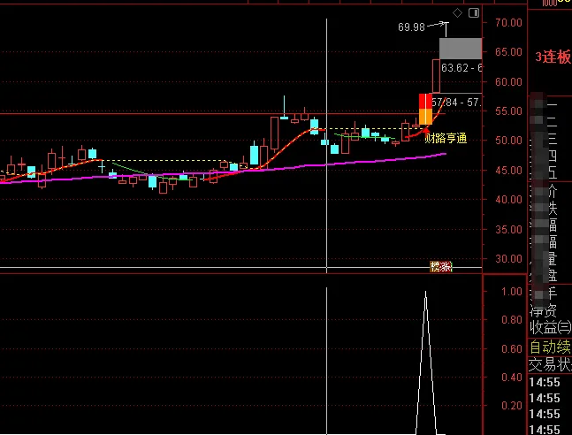This screenshot has height=435, width=572.
Task: Click the gray highlighted price range box
Action: [461, 49]
